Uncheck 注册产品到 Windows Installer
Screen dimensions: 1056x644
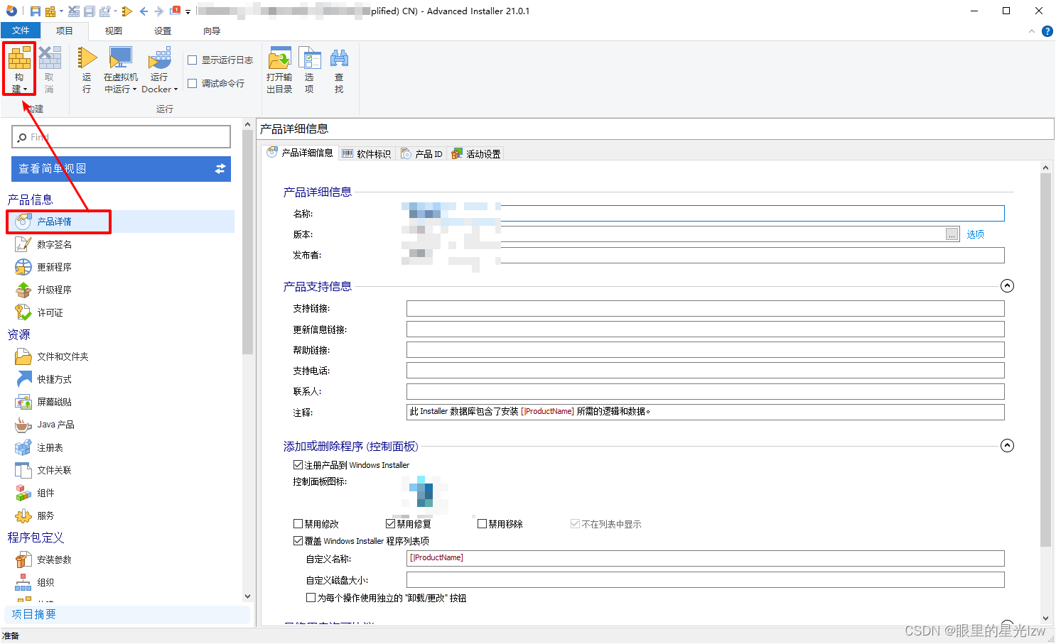point(298,465)
